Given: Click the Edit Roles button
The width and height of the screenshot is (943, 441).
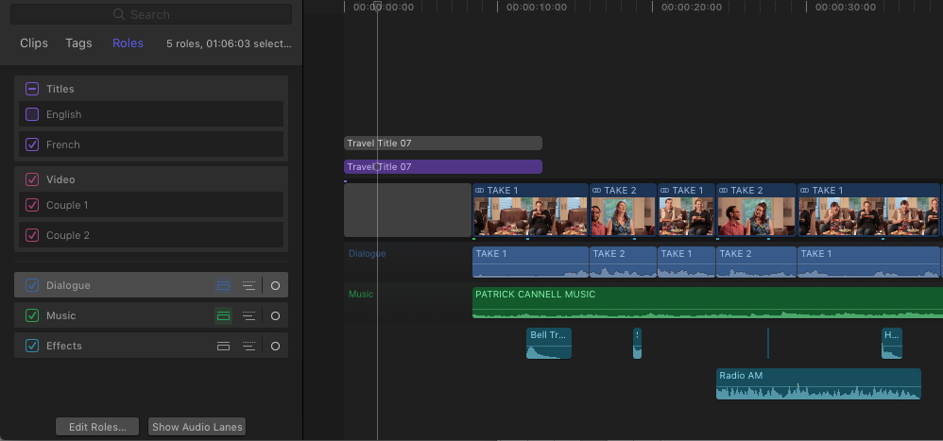Looking at the screenshot, I should point(97,427).
